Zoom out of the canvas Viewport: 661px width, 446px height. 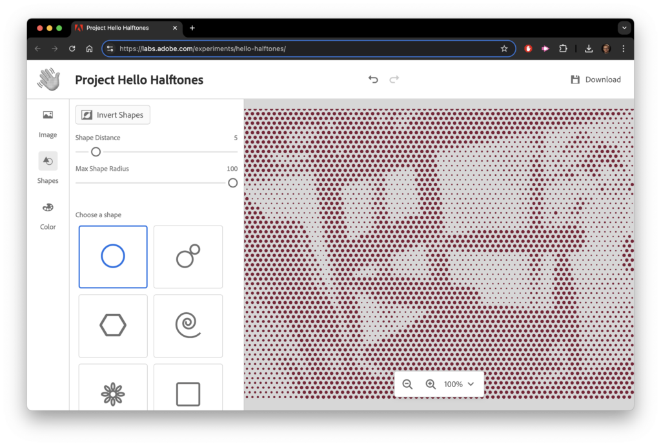coord(407,384)
